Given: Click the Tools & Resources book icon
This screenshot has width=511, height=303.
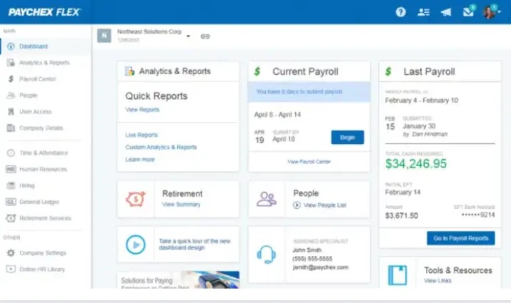Looking at the screenshot, I should (x=397, y=275).
